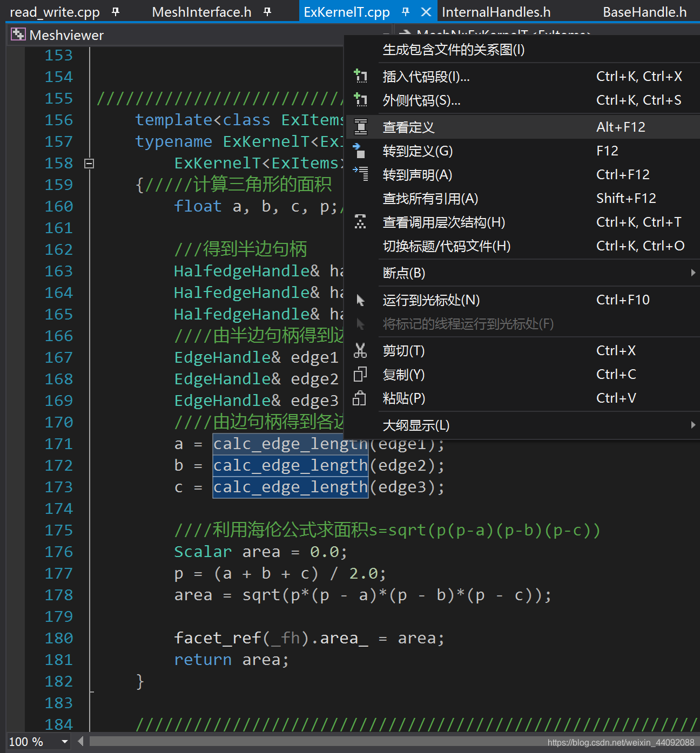The width and height of the screenshot is (700, 753).
Task: Click the Go To Declaration icon (转到声明)
Action: tap(360, 174)
